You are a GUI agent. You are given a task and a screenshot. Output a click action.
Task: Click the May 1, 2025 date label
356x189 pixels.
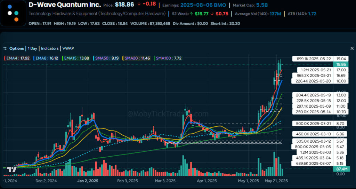[248, 181]
